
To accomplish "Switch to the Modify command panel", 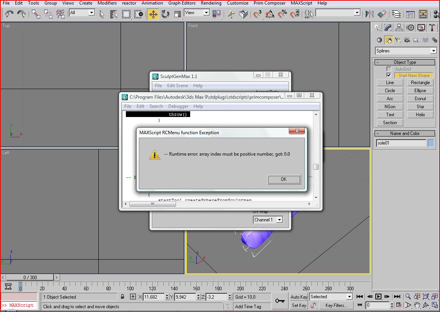I will [388, 28].
